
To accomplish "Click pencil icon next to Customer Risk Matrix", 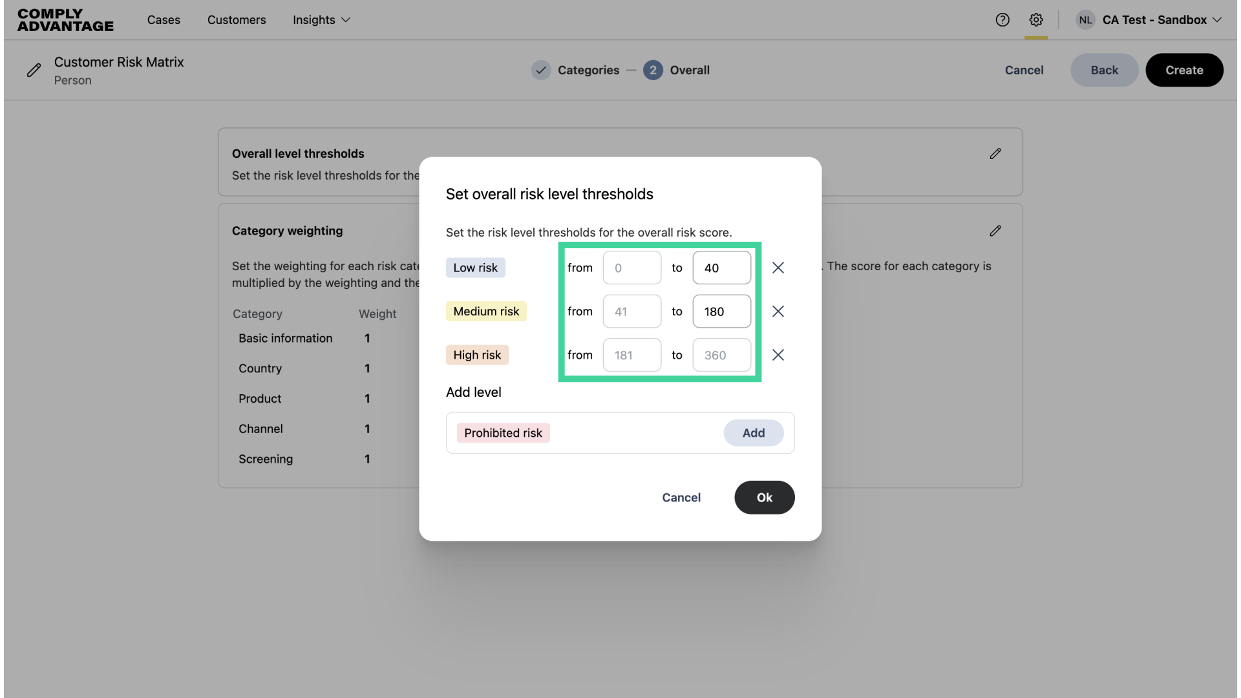I will pos(34,70).
